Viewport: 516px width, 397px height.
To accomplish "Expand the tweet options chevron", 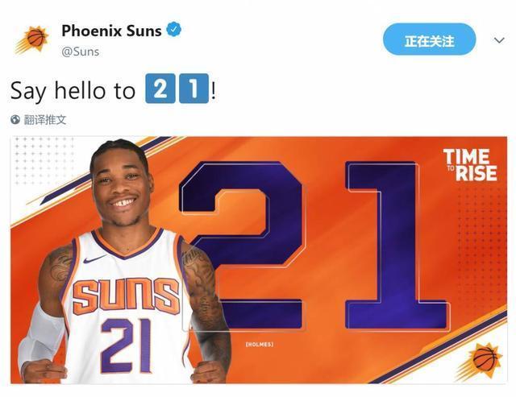I will 499,40.
